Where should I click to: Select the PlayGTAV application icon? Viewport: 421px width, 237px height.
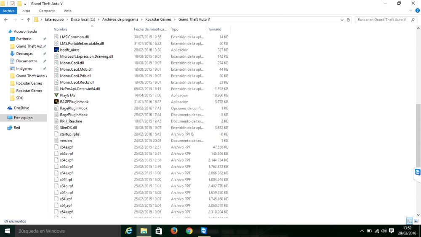pyautogui.click(x=56, y=95)
